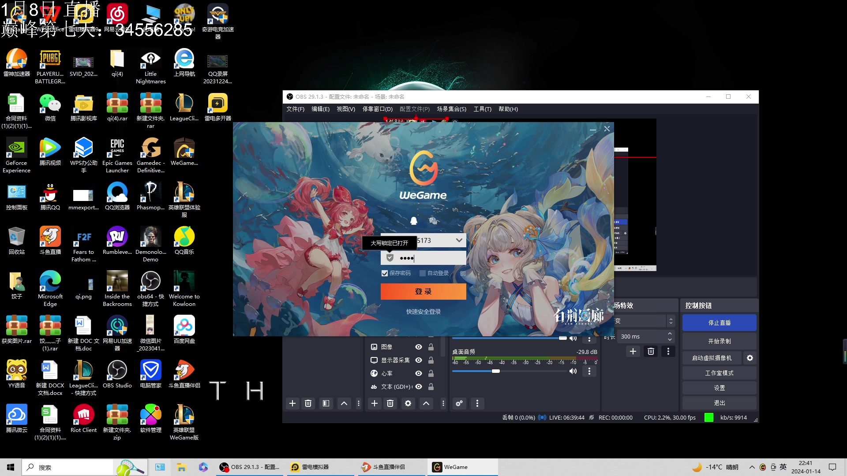This screenshot has width=847, height=476.
Task: Toggle the 保存密码 checkbox
Action: click(x=385, y=273)
